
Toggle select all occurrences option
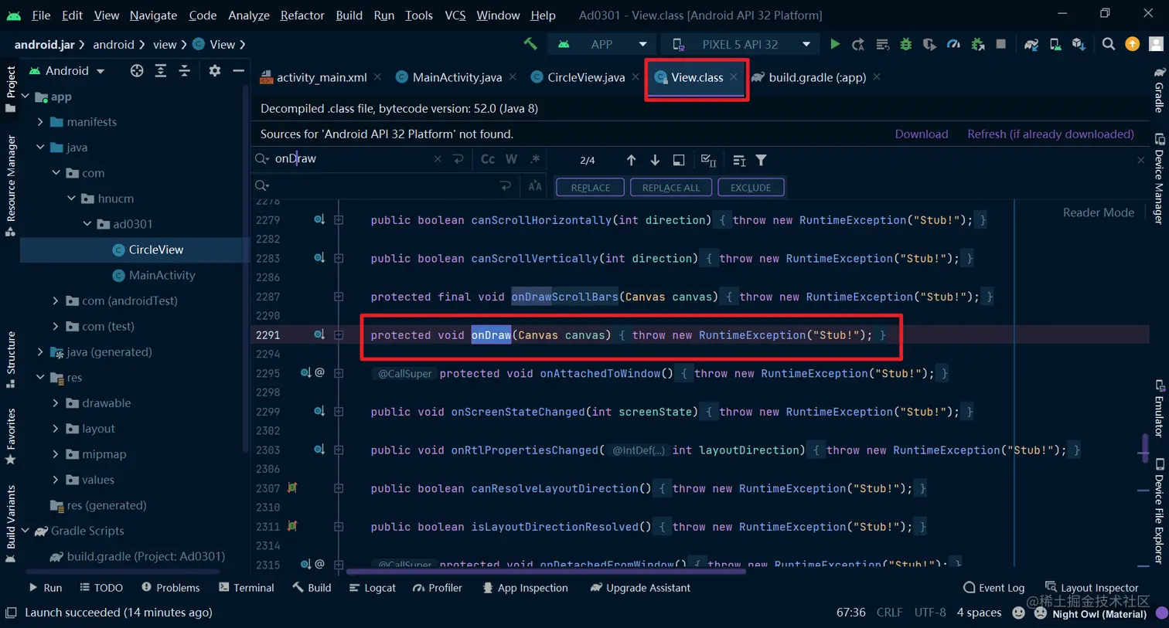point(708,160)
